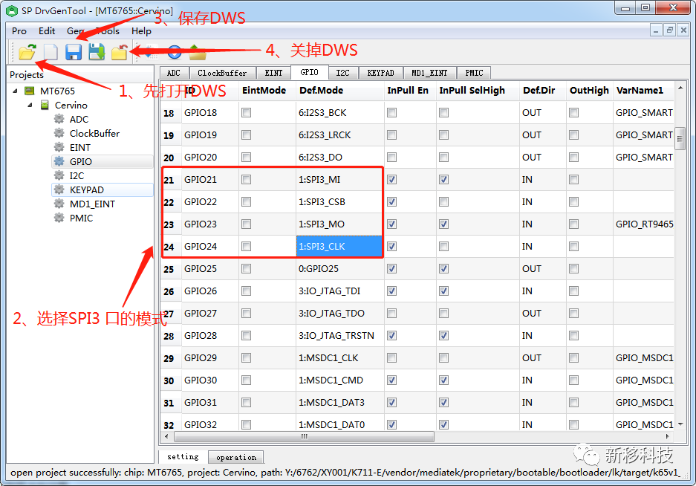
Task: Enable InPull En for GPIO27
Action: coord(392,313)
